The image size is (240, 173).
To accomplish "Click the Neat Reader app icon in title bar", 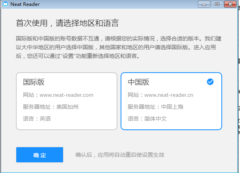I will 4,4.
